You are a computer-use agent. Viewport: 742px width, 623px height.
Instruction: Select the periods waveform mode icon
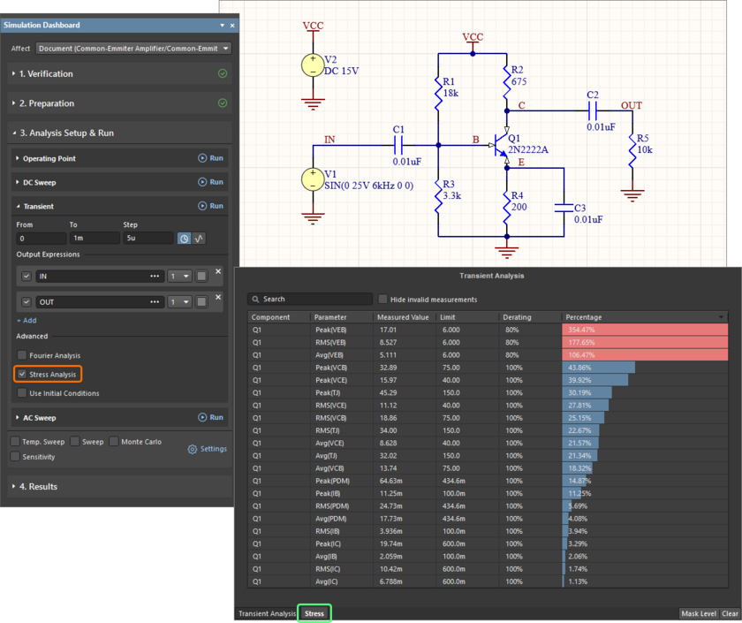click(200, 238)
